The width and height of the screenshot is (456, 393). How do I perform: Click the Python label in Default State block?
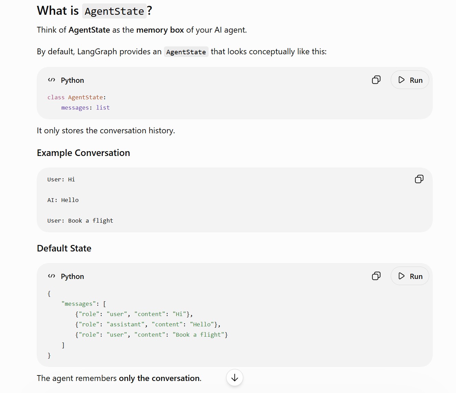coord(73,276)
